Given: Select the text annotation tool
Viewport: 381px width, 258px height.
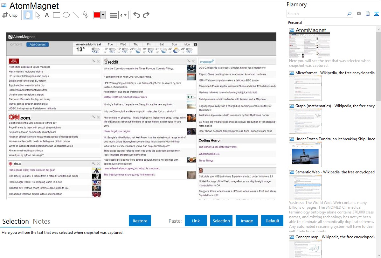Looking at the screenshot, I should (47, 15).
